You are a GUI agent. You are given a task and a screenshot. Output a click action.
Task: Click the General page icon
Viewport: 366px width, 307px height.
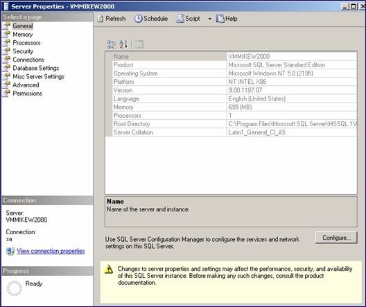coord(6,26)
